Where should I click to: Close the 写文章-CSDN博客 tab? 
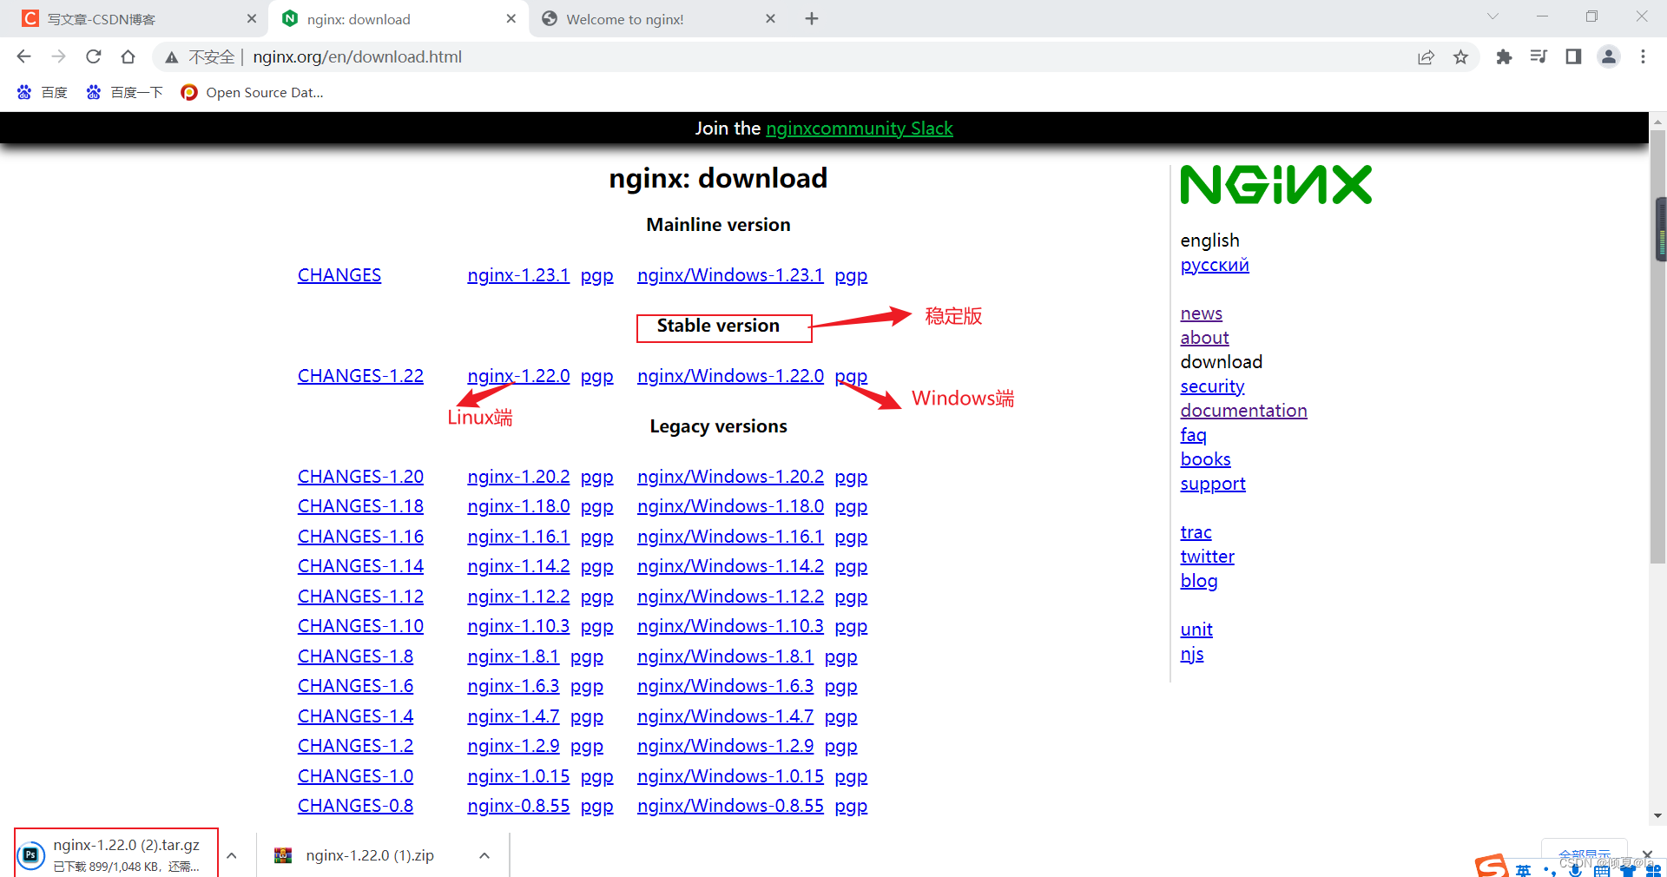[252, 18]
